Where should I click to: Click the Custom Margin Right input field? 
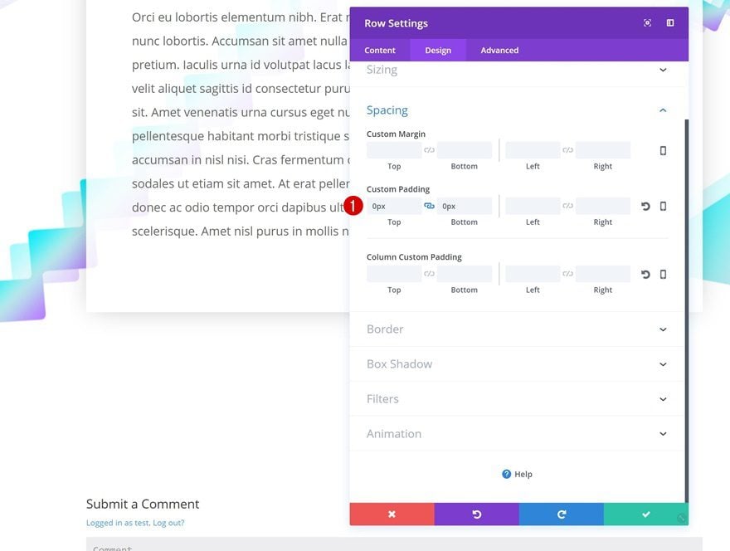(x=603, y=150)
